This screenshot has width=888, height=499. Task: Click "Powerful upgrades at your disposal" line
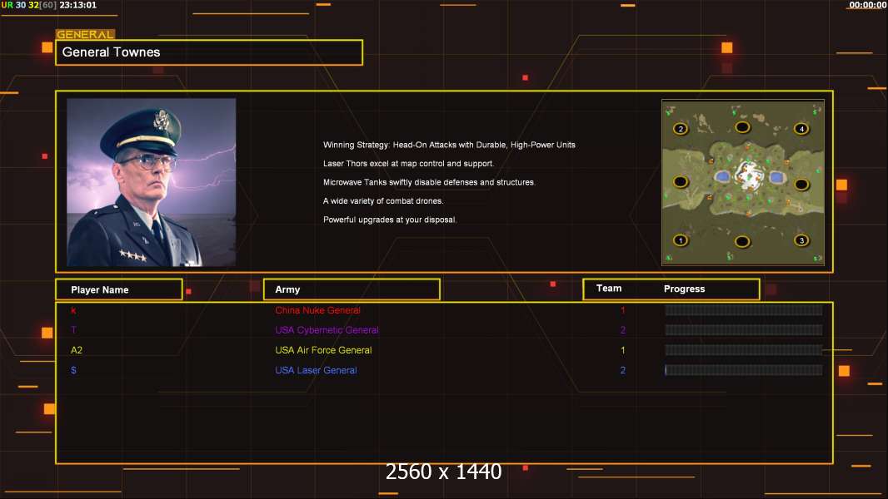point(390,220)
